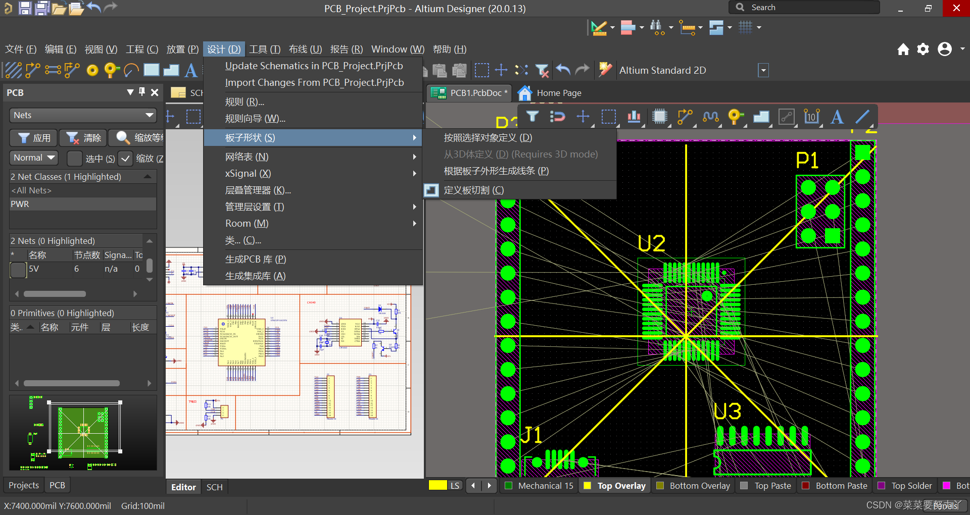The image size is (970, 515).
Task: Select the PWR net class row
Action: pyautogui.click(x=83, y=204)
